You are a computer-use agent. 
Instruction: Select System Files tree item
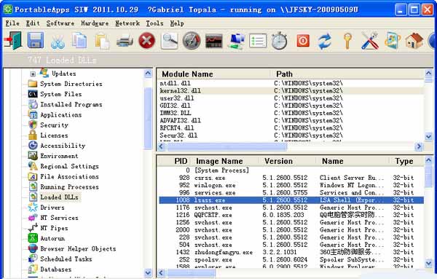tap(60, 94)
